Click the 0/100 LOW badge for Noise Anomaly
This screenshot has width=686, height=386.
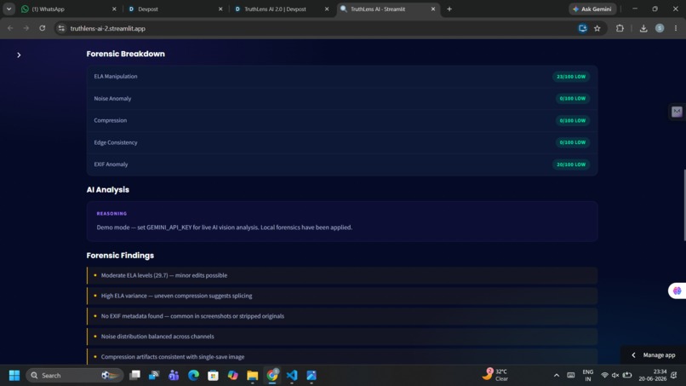point(572,99)
